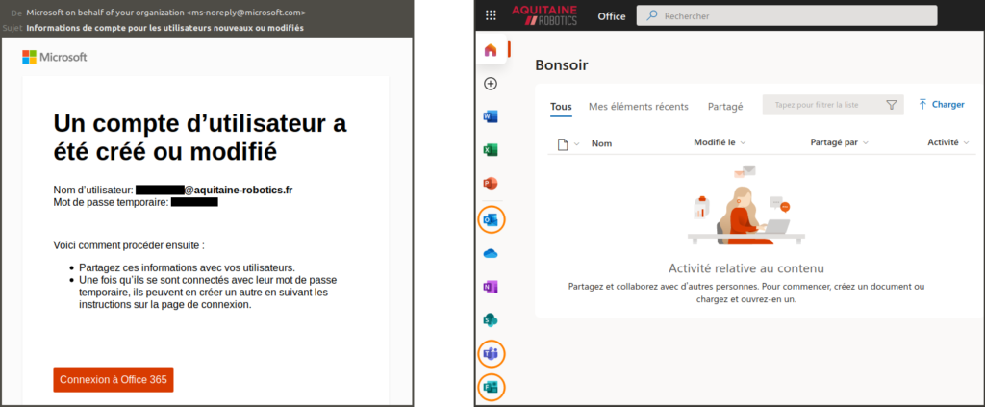Click the email sender address line
Screen dimensions: 985x407
tap(166, 13)
